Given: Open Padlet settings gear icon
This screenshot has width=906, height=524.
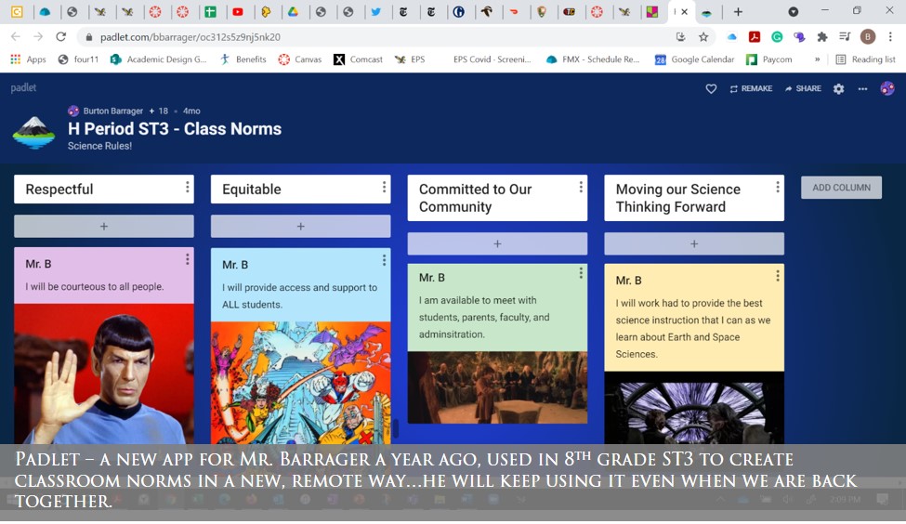Looking at the screenshot, I should pyautogui.click(x=838, y=89).
